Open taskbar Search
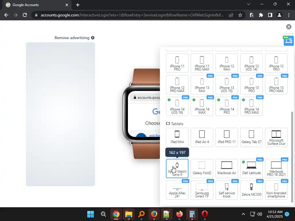This screenshot has height=221, width=295. coord(103,214)
